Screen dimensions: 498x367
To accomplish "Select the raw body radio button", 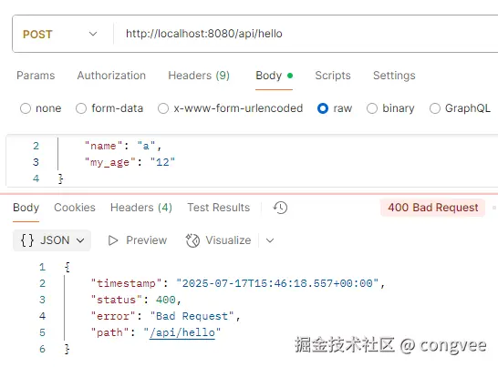I will tap(323, 108).
